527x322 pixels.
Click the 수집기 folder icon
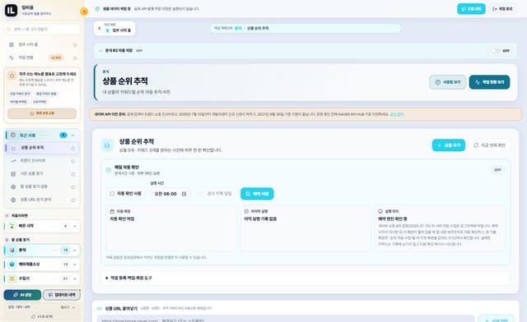point(12,278)
